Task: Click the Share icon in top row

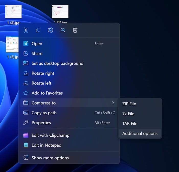Action: tap(63, 30)
